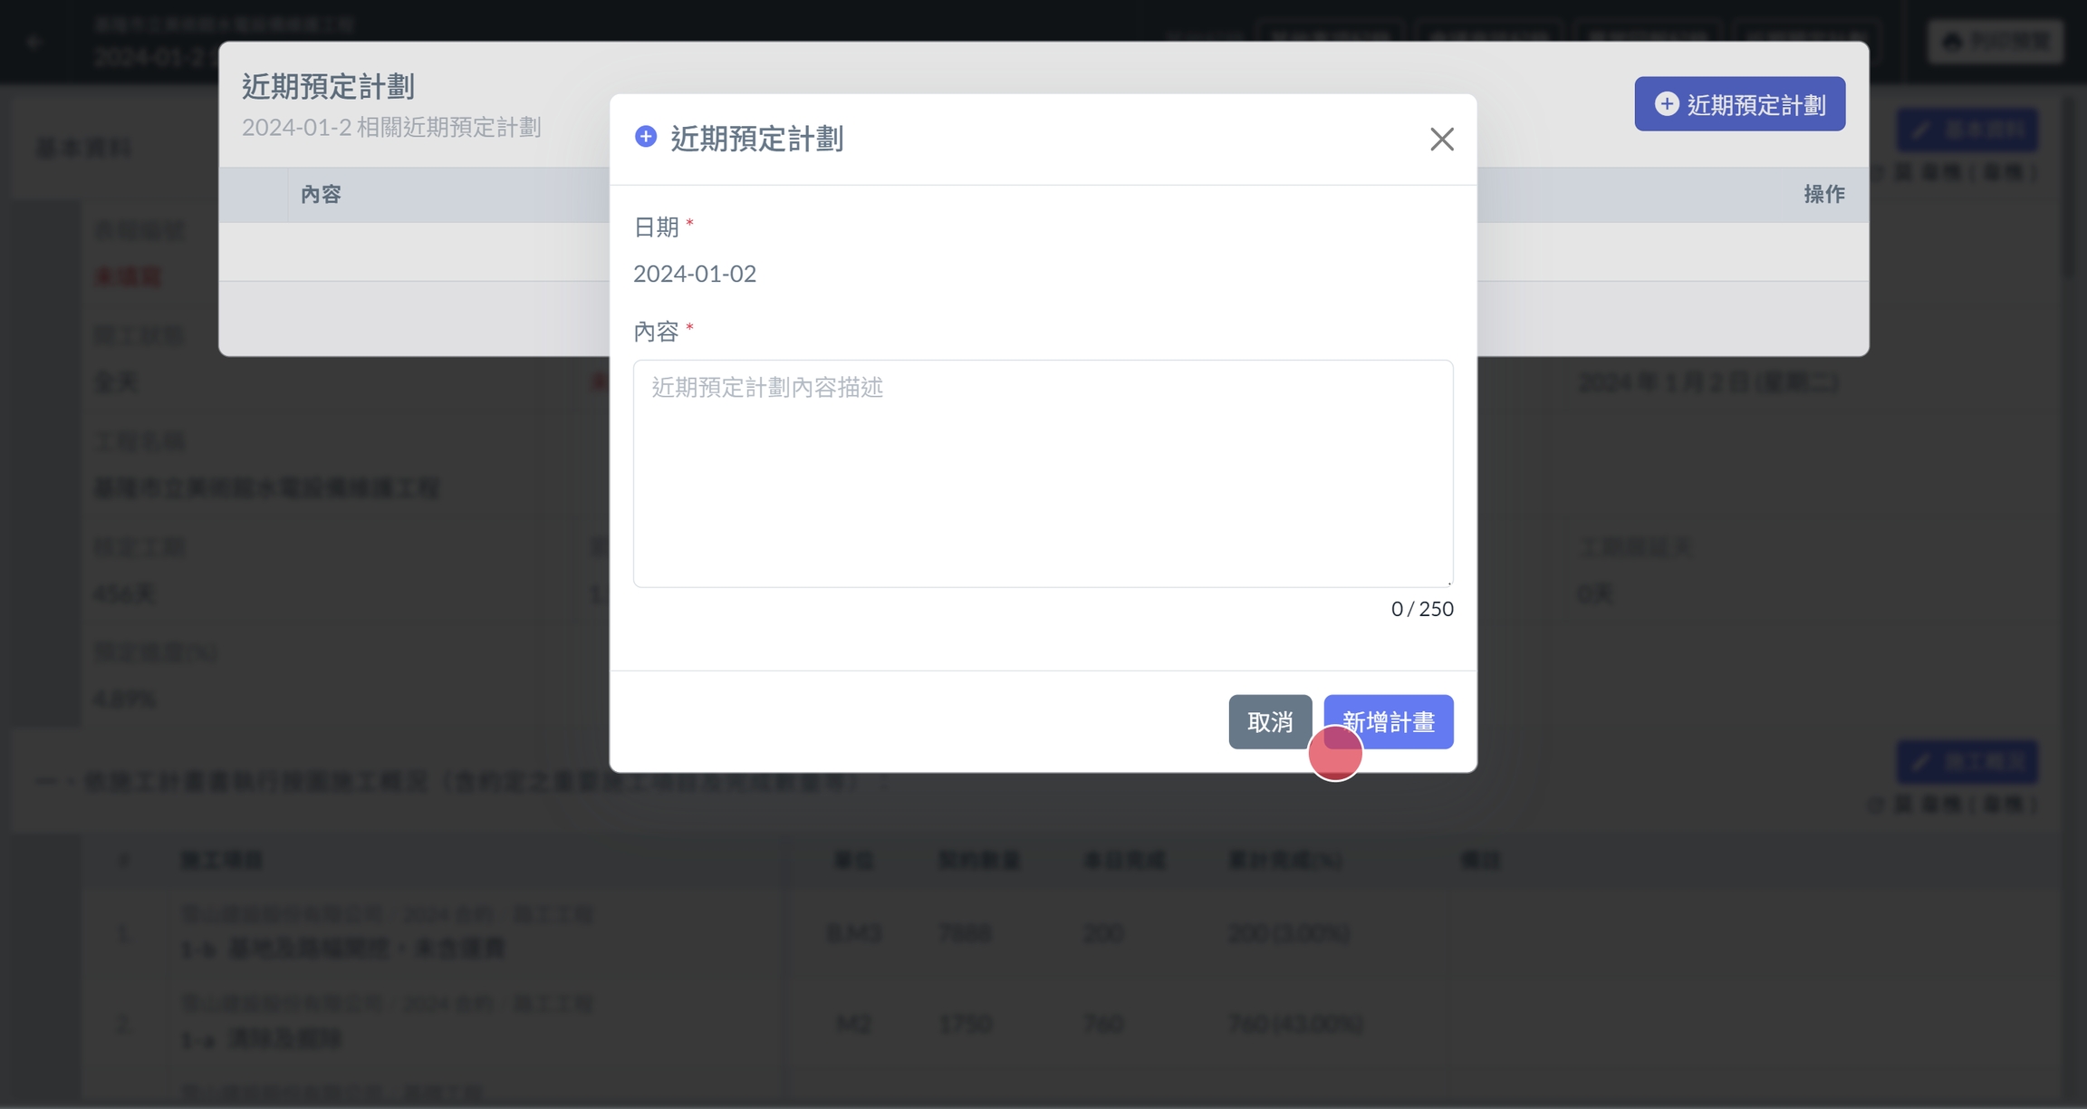The width and height of the screenshot is (2087, 1109).
Task: Click the 0 / 250 character counter
Action: (1421, 609)
